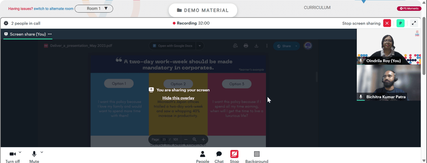Click the 2 people in call text

[x=26, y=23]
